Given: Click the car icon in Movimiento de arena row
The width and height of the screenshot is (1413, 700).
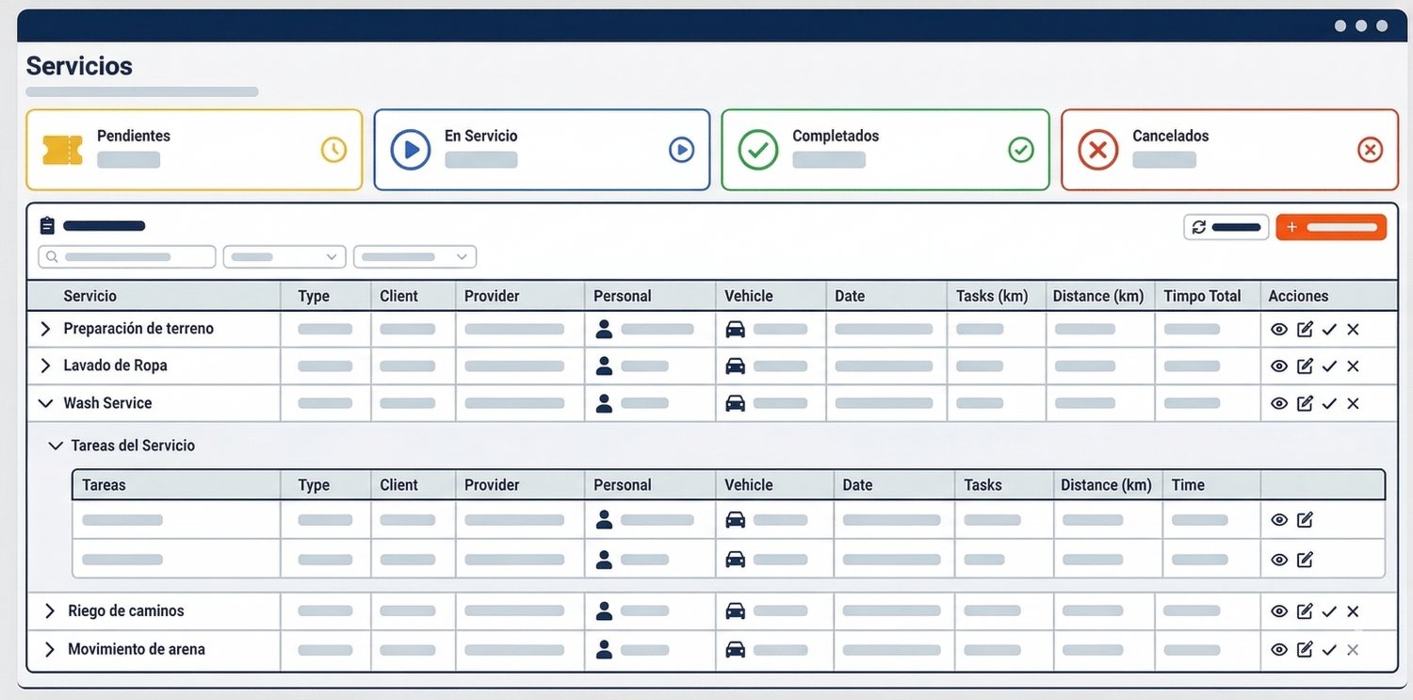Looking at the screenshot, I should pos(735,649).
